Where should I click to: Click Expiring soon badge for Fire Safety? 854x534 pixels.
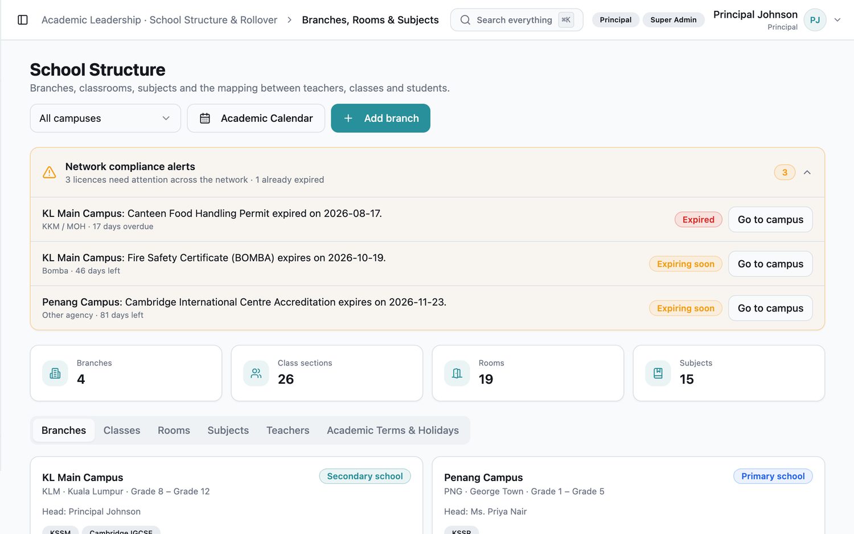pyautogui.click(x=685, y=264)
